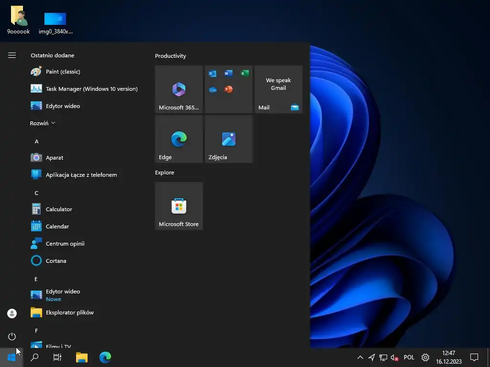The height and width of the screenshot is (367, 490).
Task: Select the Ostatnio dodane heading
Action: click(53, 55)
